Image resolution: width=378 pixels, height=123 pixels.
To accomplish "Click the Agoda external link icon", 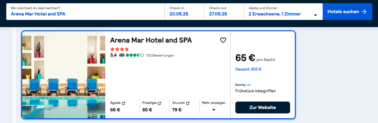I will point(124,103).
